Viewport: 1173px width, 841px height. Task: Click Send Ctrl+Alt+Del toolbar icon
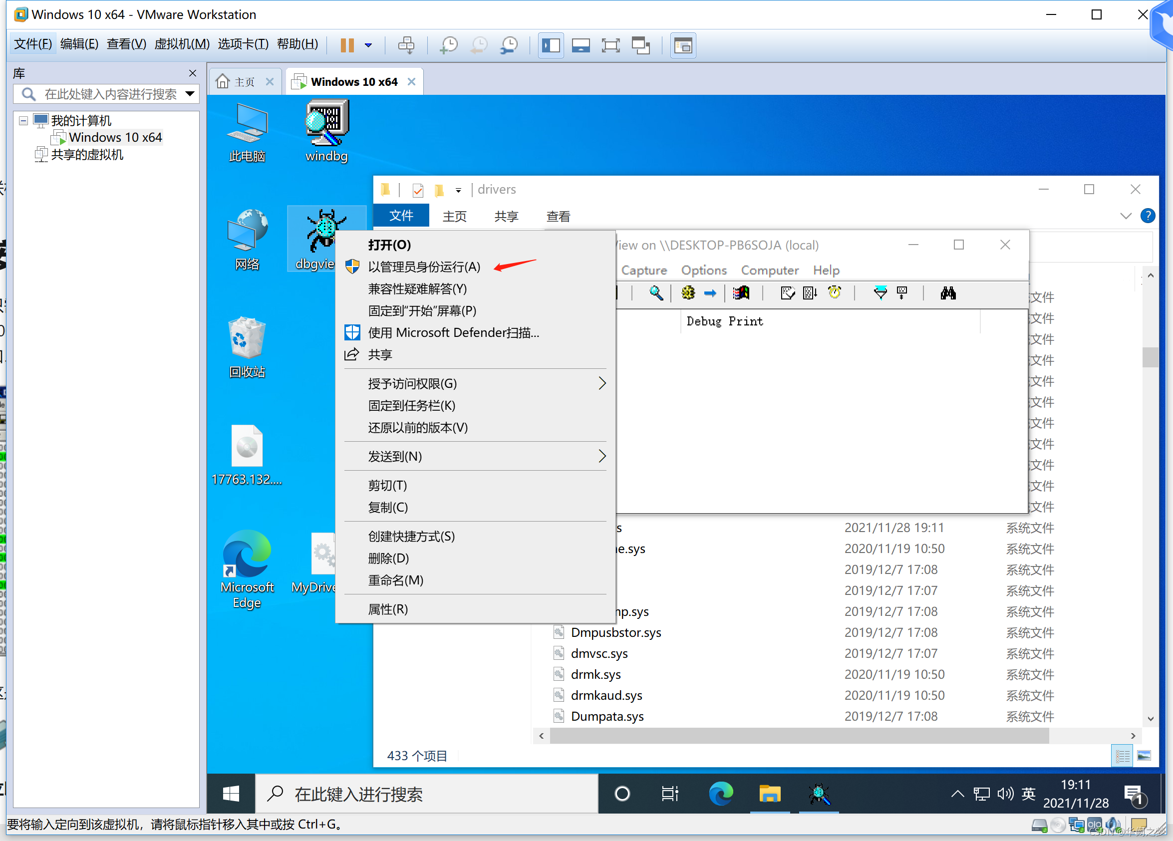click(x=406, y=45)
